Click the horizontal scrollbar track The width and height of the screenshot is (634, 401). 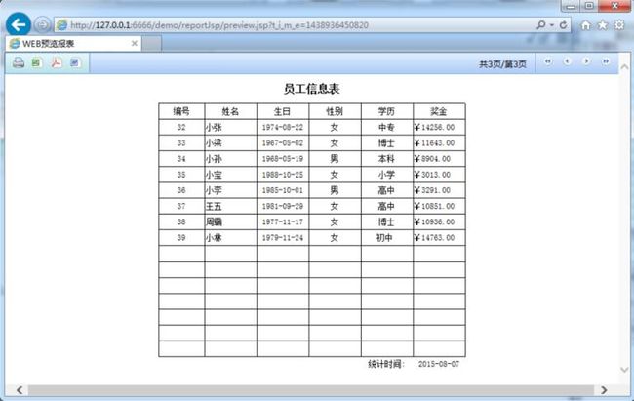[310, 390]
